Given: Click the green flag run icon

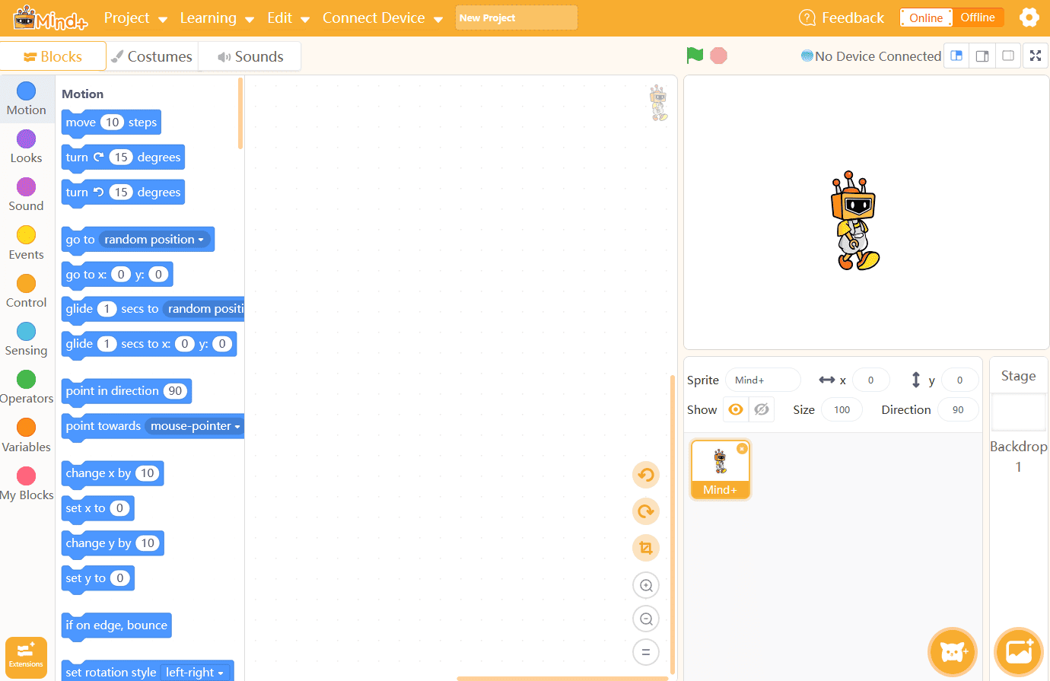Looking at the screenshot, I should (x=695, y=56).
